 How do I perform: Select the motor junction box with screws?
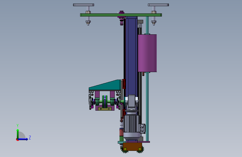(142, 129)
